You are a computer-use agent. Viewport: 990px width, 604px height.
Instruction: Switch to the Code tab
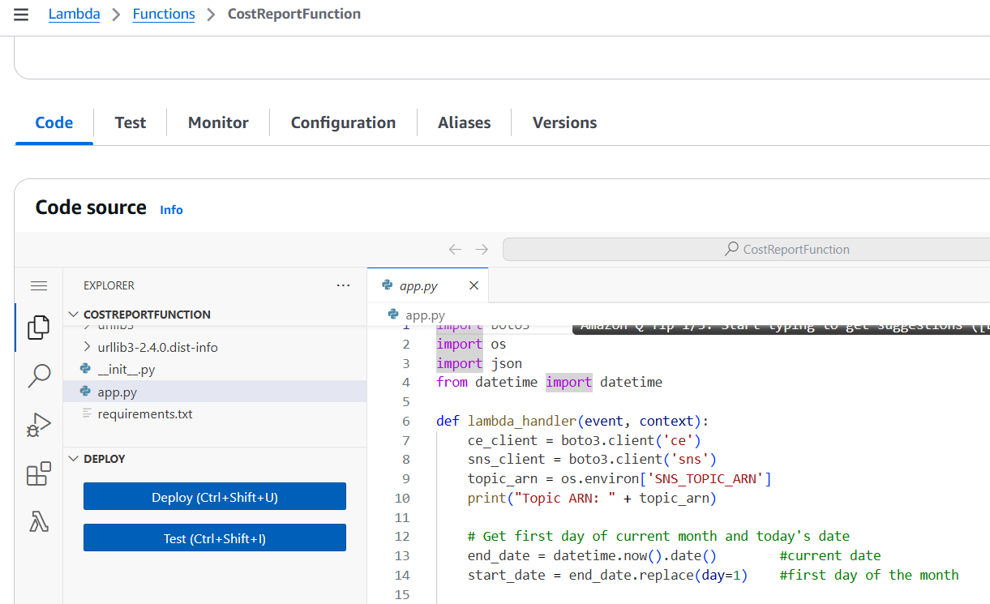point(54,122)
